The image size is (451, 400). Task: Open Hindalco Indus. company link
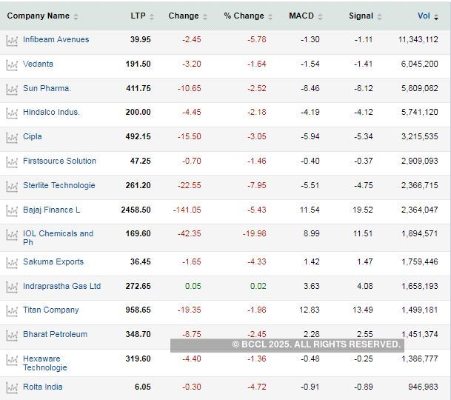(x=51, y=112)
